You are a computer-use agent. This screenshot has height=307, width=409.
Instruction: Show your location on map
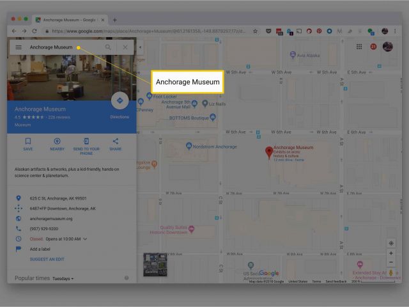(x=391, y=243)
